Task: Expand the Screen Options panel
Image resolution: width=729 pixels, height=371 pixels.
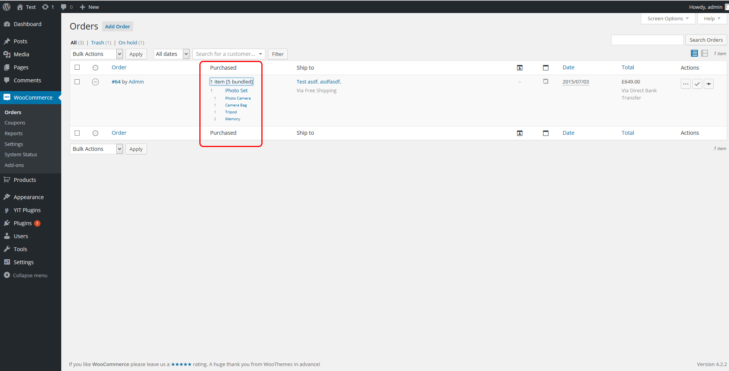Action: [x=668, y=18]
